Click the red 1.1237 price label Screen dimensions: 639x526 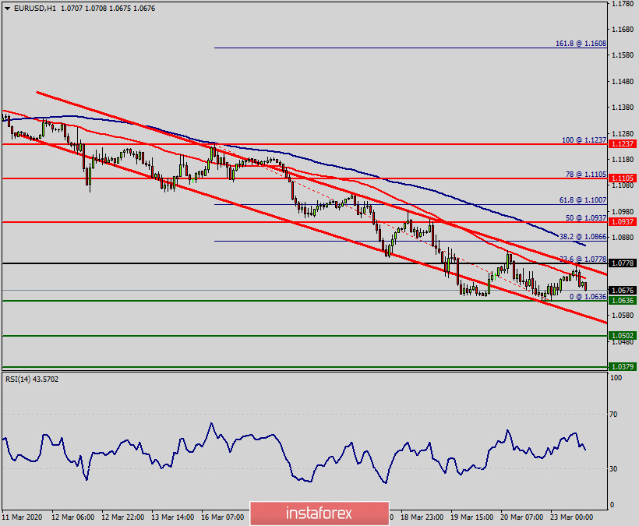pos(623,144)
